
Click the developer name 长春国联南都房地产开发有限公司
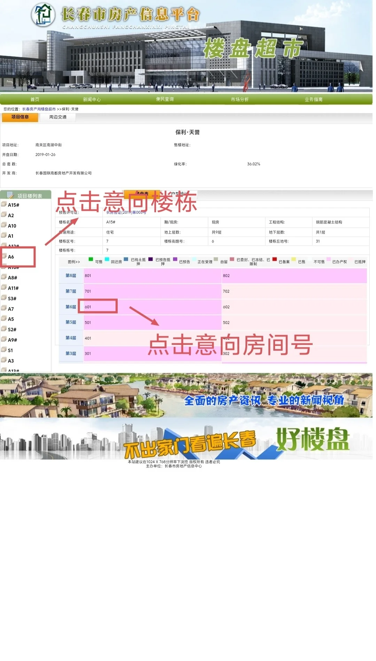pos(63,173)
